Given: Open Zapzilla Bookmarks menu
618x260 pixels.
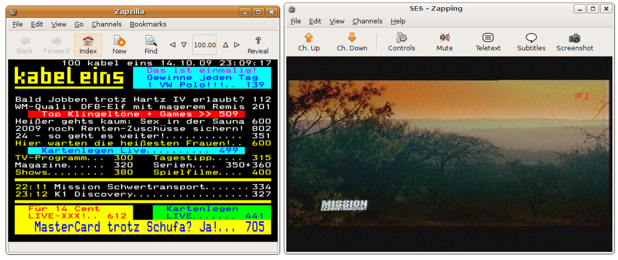Looking at the screenshot, I should coord(148,24).
